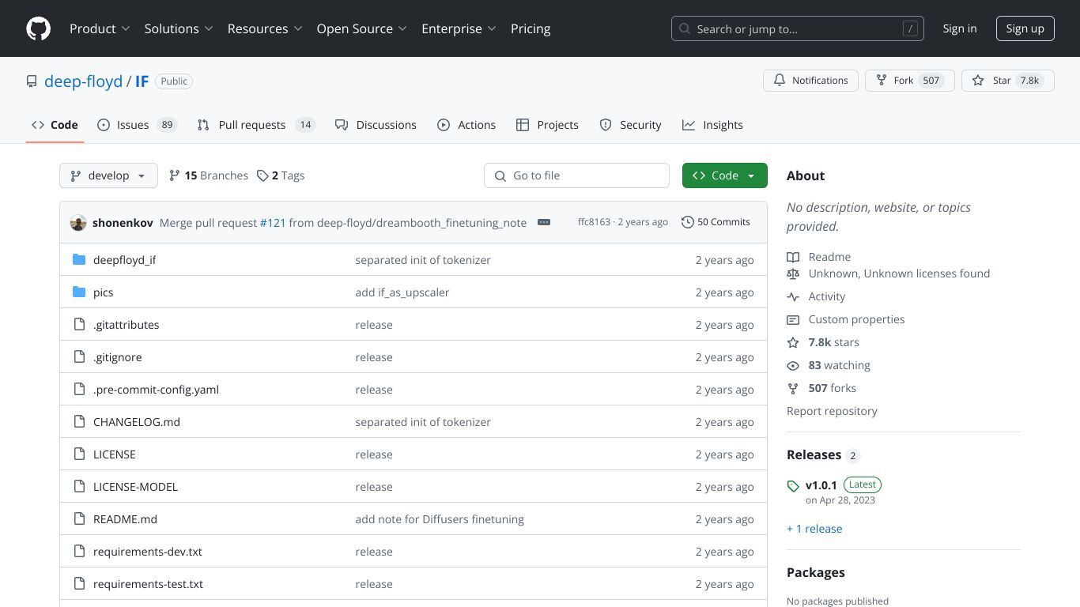Click the search slash shortcut icon
1080x607 pixels.
click(910, 28)
